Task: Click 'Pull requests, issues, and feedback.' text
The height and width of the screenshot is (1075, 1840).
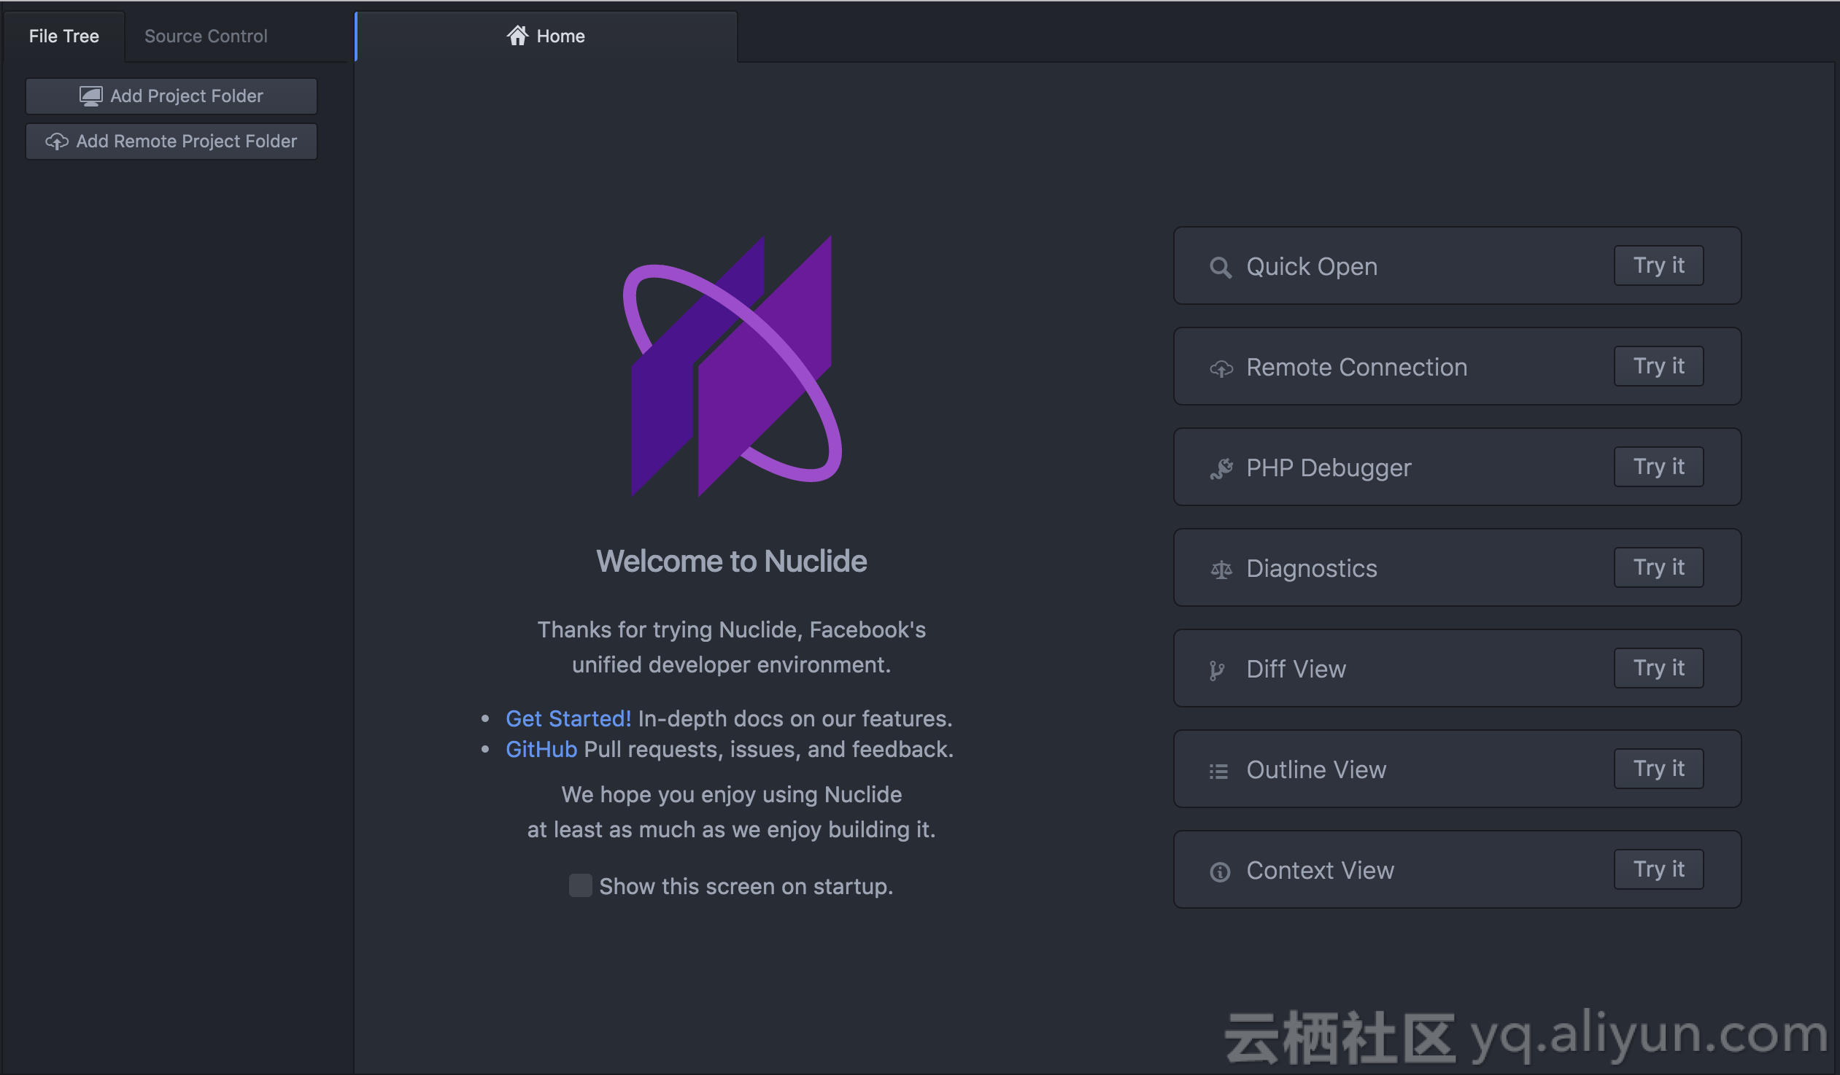Action: click(769, 749)
